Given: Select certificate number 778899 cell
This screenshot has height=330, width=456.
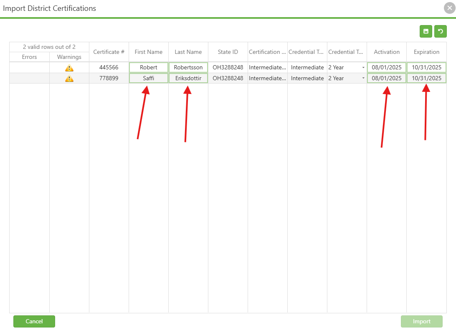Looking at the screenshot, I should click(x=109, y=78).
